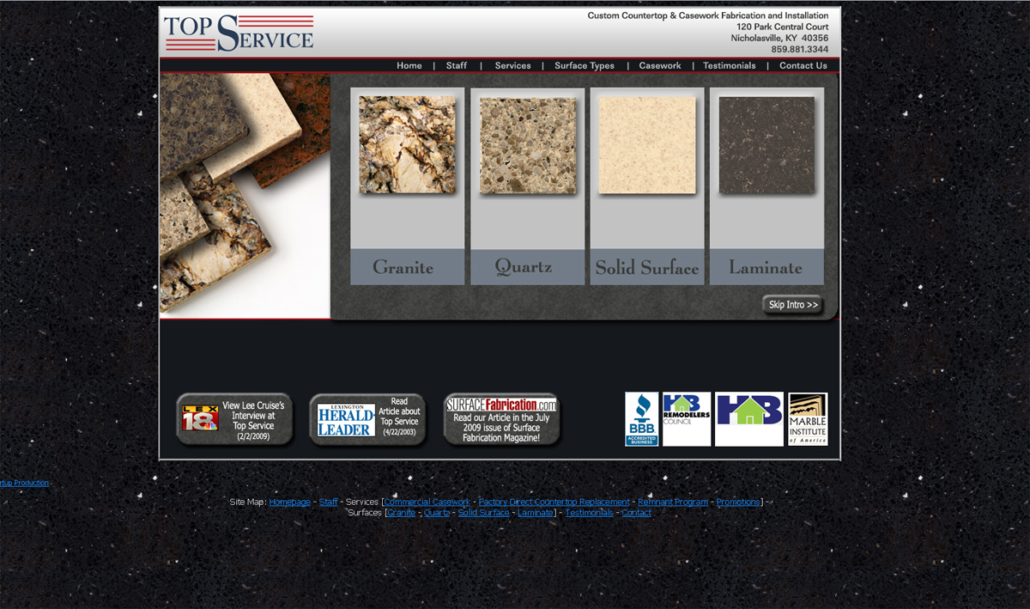Go to Casework in the navigation bar
The width and height of the screenshot is (1030, 609).
(660, 65)
